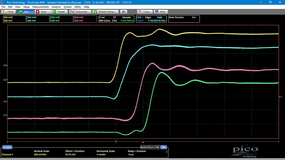Viewport: 285px width, 160px height.
Task: Open the yellow channel 1 scale box
Action: (14, 19)
